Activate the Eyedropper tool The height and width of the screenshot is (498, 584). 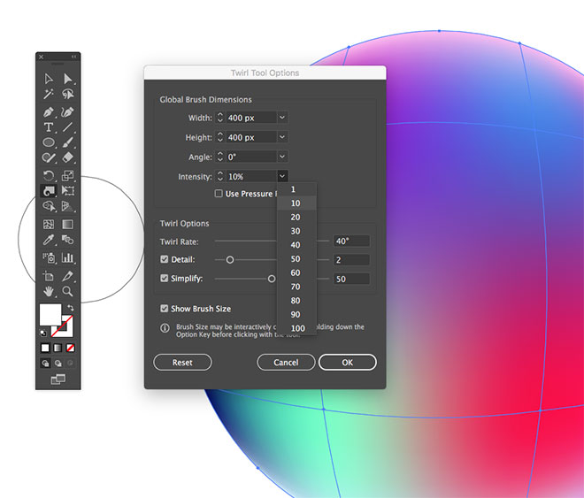pos(49,240)
